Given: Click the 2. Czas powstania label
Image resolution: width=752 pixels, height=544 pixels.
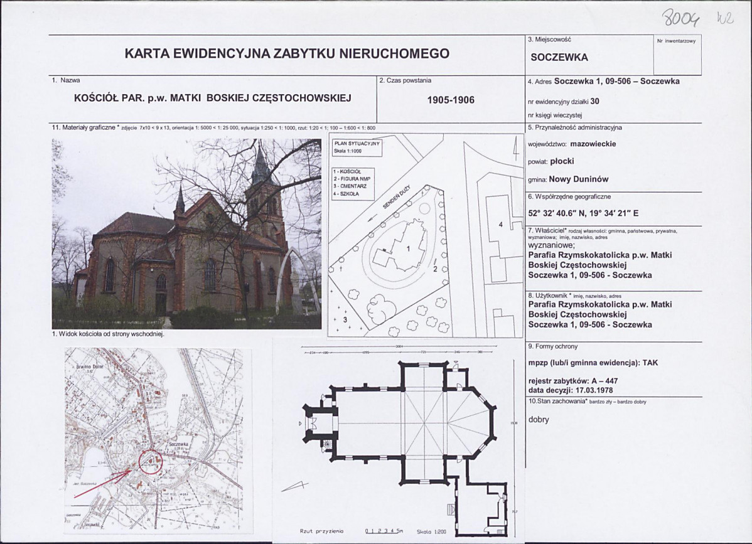Looking at the screenshot, I should click(406, 80).
